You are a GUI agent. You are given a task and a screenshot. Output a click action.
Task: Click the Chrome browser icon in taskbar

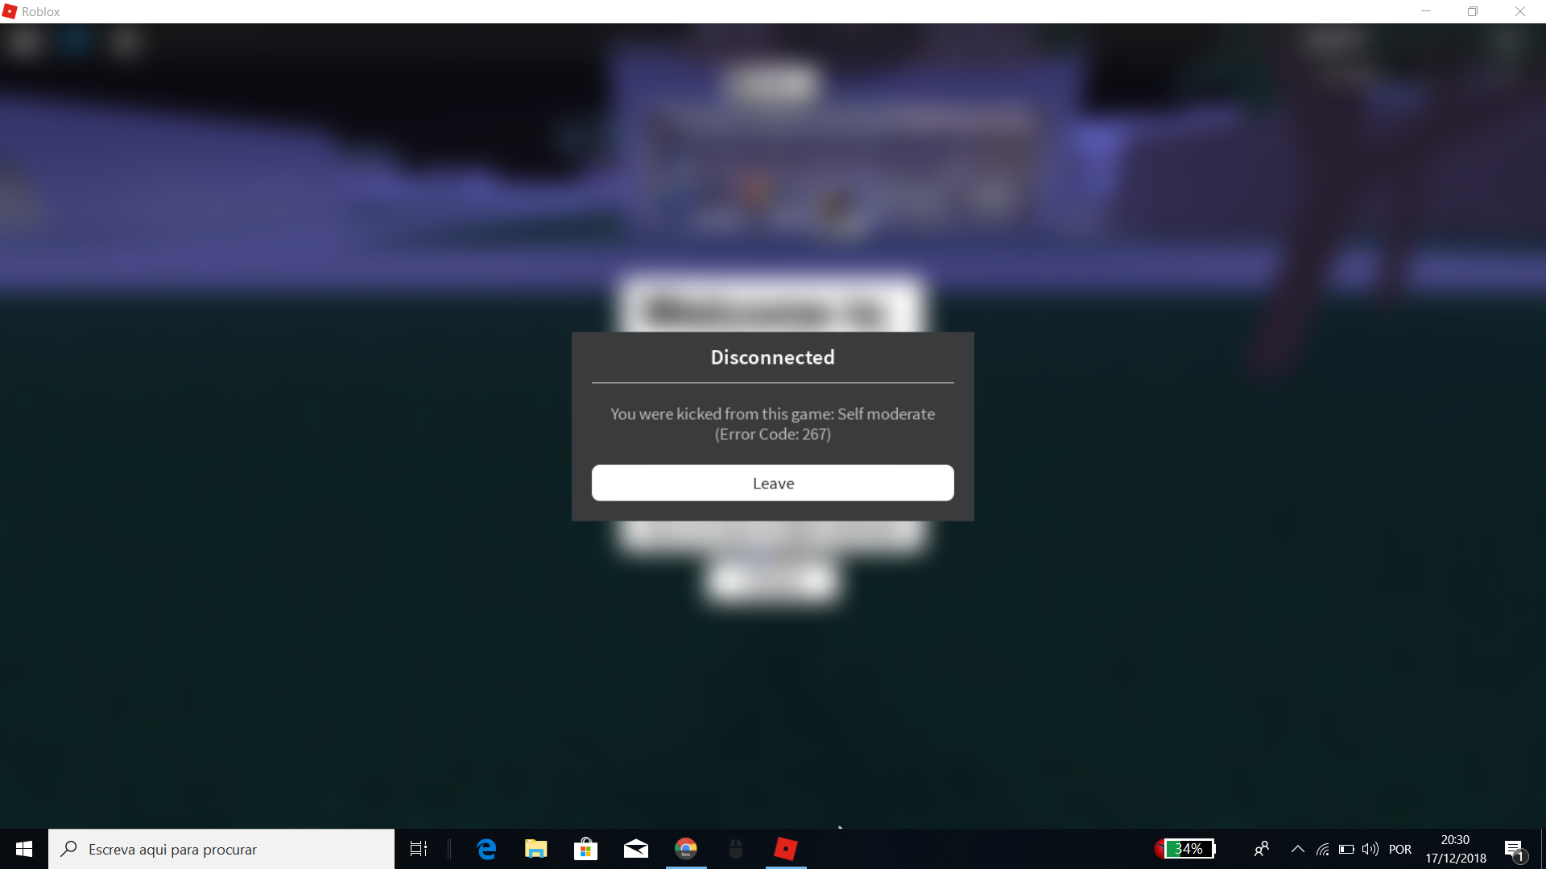click(684, 848)
